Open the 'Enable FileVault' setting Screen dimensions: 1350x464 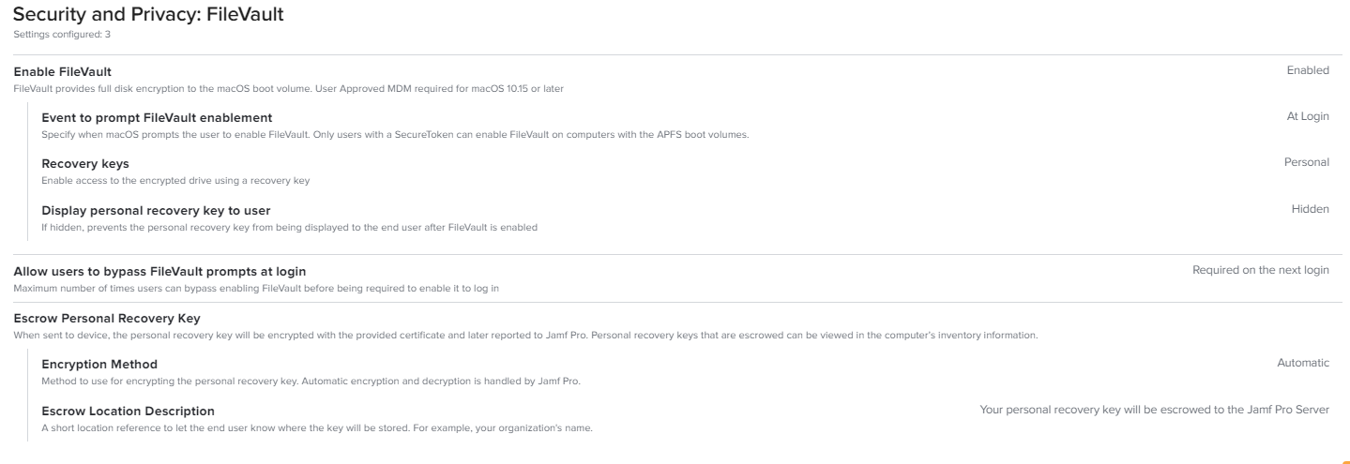pyautogui.click(x=62, y=71)
